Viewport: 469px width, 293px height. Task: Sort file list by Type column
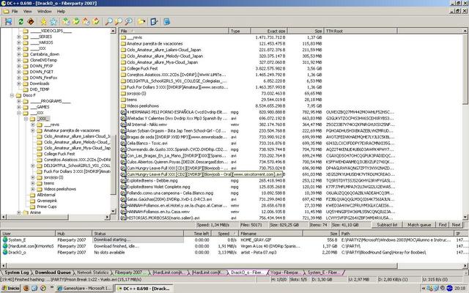[x=240, y=31]
